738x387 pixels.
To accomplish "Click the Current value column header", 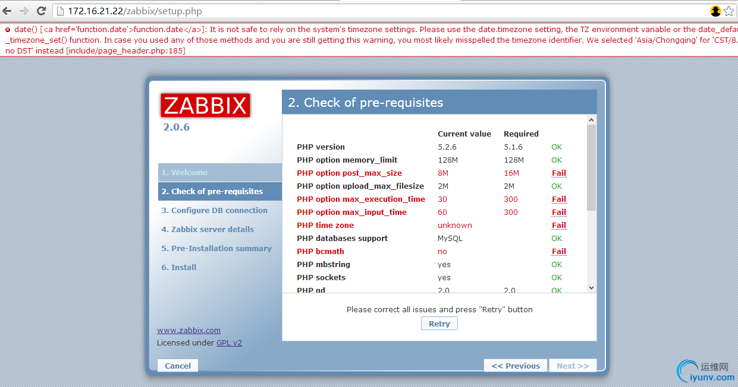I will 464,134.
